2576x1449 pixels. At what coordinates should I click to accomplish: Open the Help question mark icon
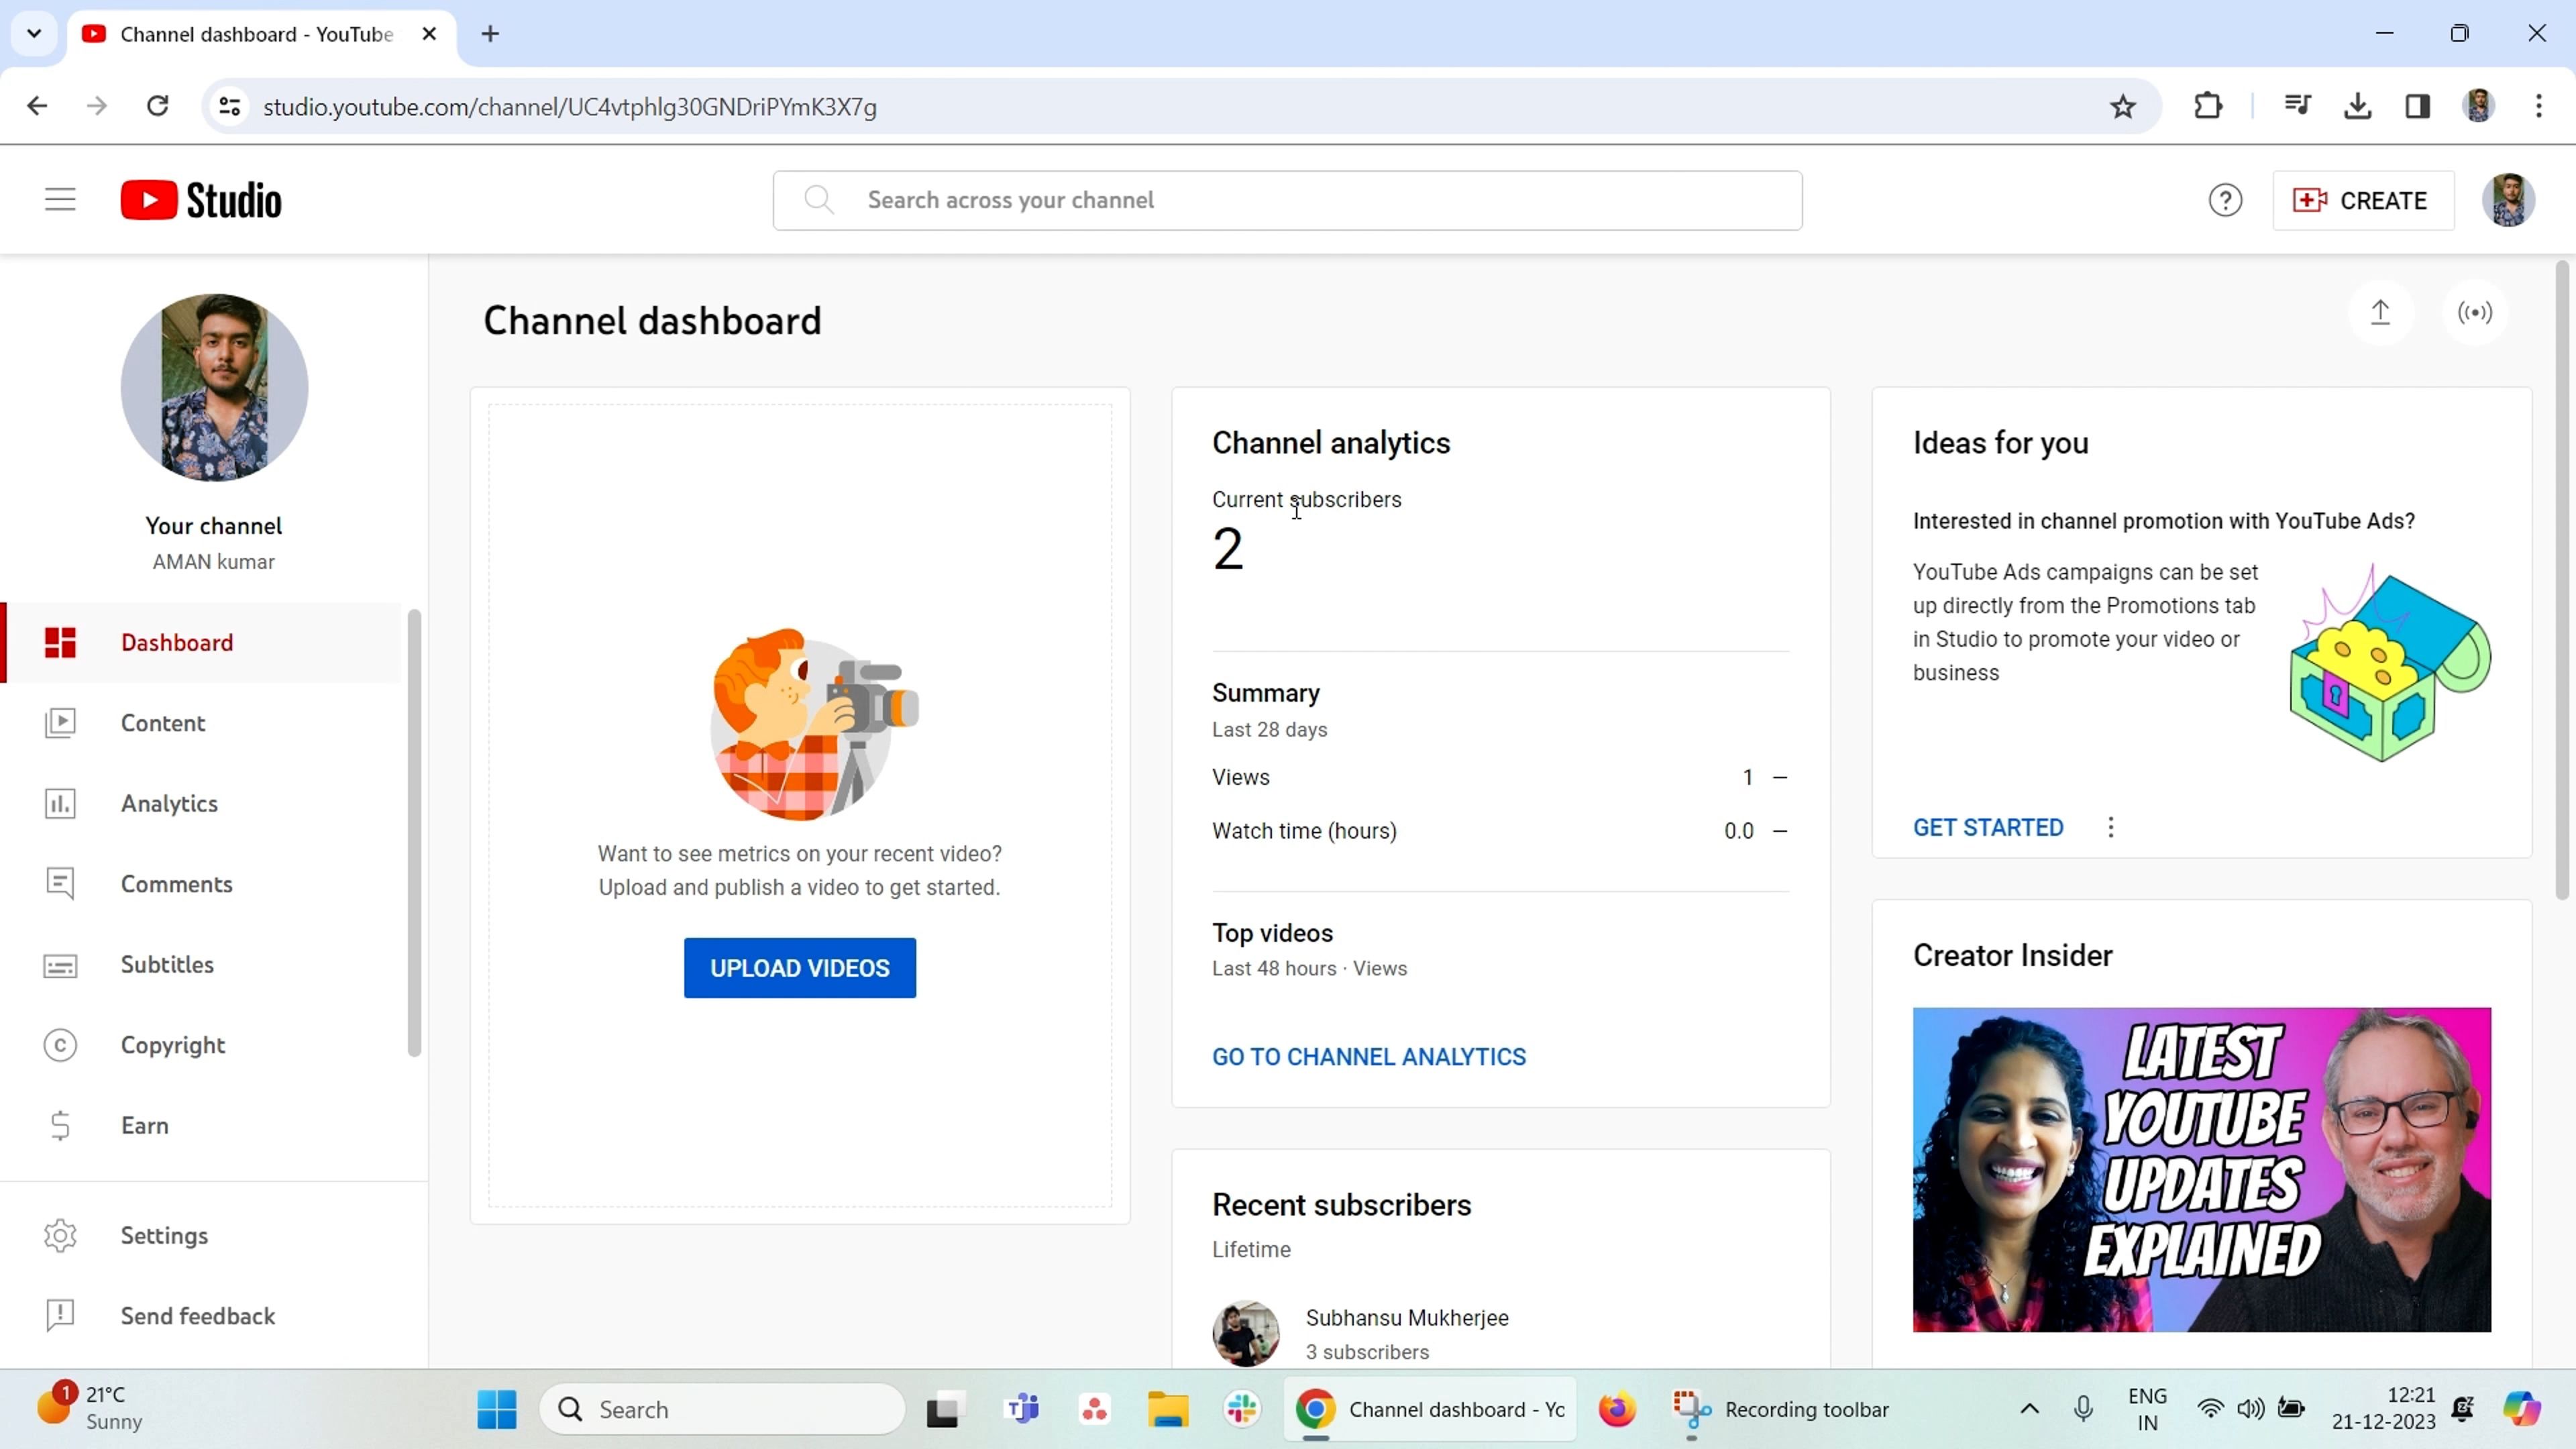click(2225, 201)
